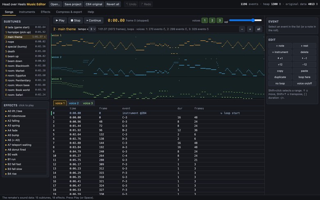Select subtune 8 room: Blacktooth
320x200 pixels.
coord(25,66)
